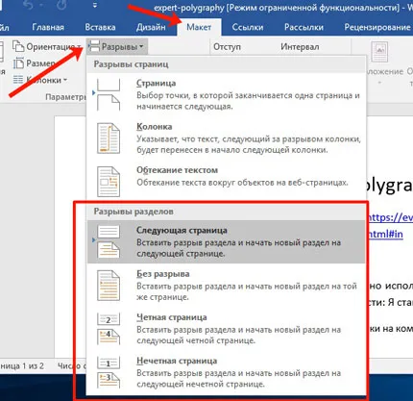Select the Страница page break icon
The width and height of the screenshot is (413, 401).
click(x=109, y=94)
